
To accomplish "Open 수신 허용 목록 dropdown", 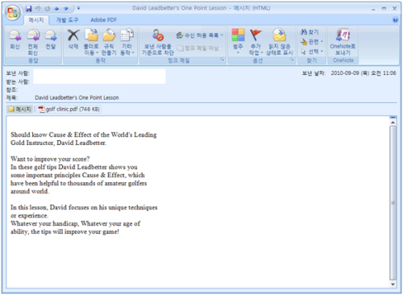I will [200, 35].
